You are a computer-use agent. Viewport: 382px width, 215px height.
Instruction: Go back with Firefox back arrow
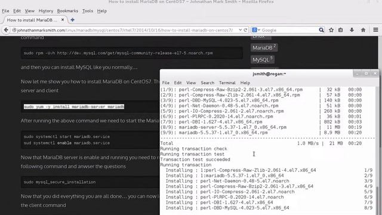6,30
